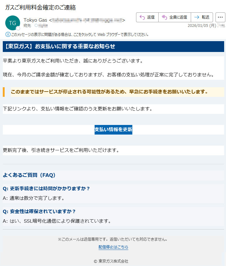The image size is (226, 266).
Task: Open message in web browser via info bar
Action: [80, 35]
